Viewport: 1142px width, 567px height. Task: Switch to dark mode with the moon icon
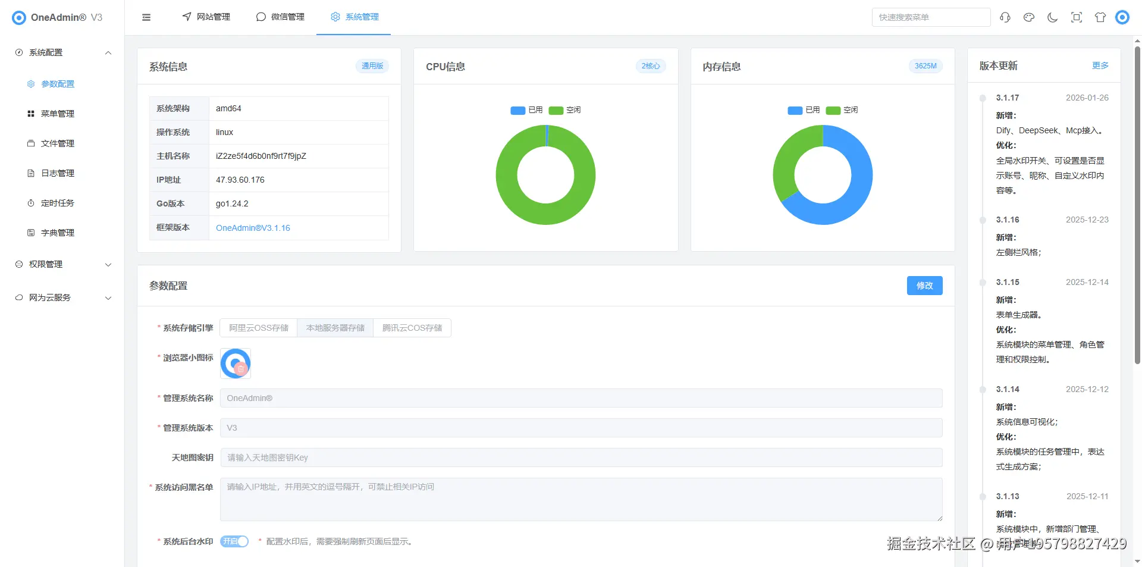coord(1053,17)
